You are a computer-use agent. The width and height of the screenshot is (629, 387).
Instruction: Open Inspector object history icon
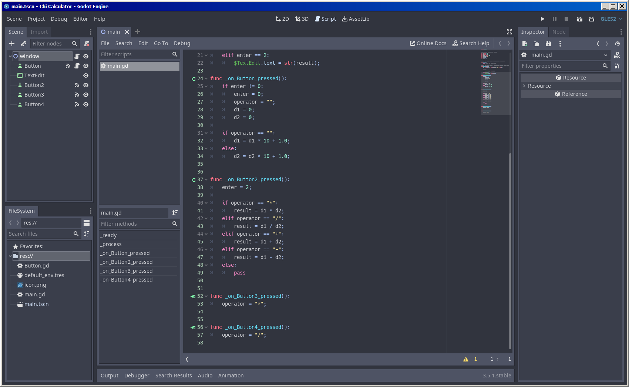[617, 44]
